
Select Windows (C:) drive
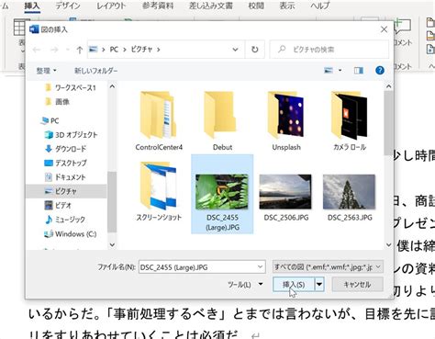tap(71, 234)
